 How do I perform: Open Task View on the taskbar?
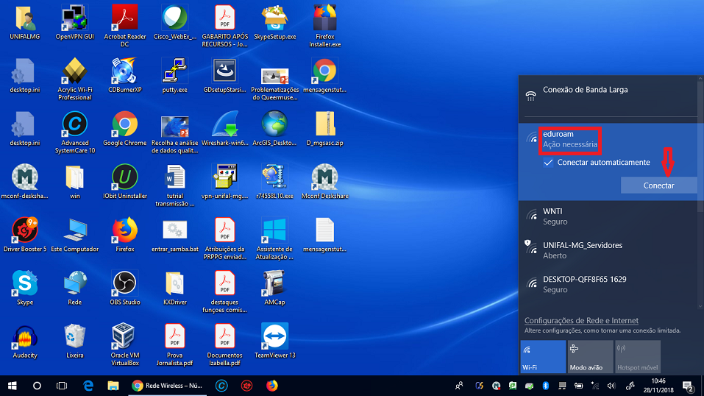(62, 386)
